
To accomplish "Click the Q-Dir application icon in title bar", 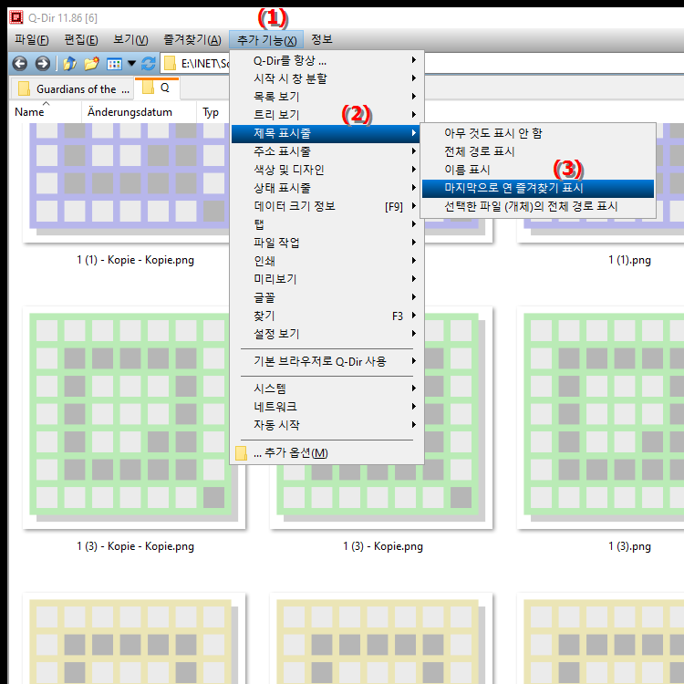I will [x=16, y=17].
